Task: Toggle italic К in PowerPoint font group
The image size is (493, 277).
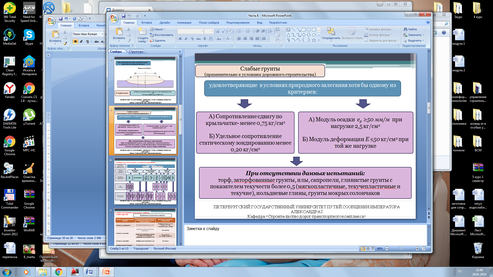Action: tap(186, 39)
